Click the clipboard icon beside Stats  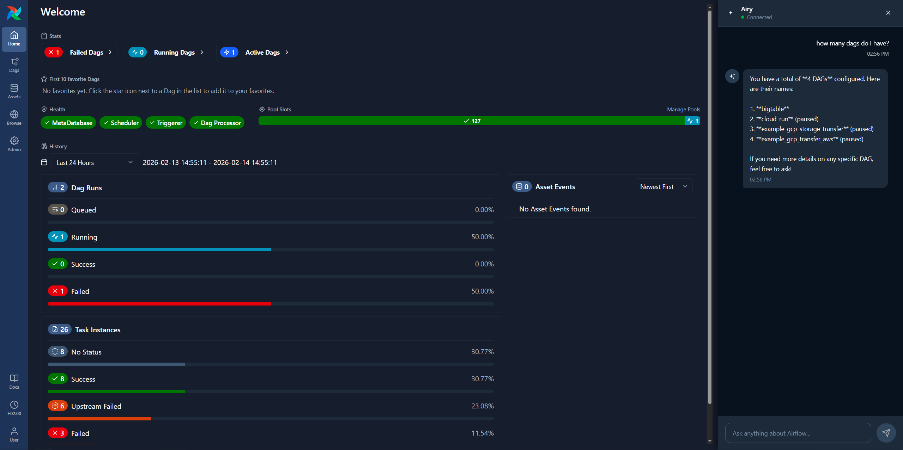pyautogui.click(x=44, y=36)
